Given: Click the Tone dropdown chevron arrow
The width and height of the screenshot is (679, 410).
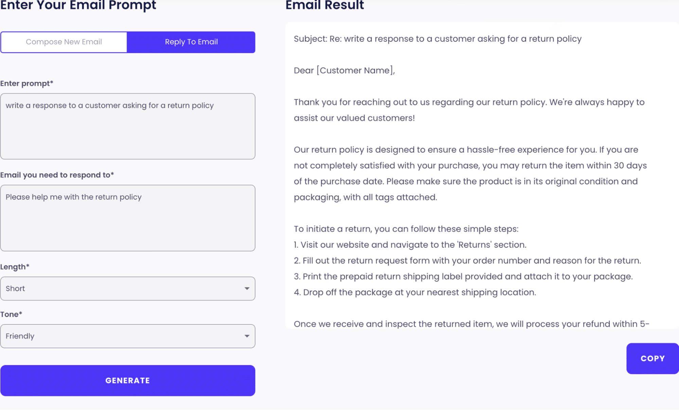Looking at the screenshot, I should click(247, 336).
